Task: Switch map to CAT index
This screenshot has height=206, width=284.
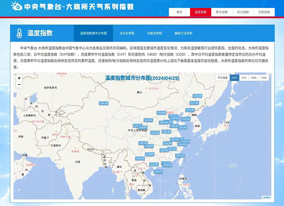Action: click(244, 78)
